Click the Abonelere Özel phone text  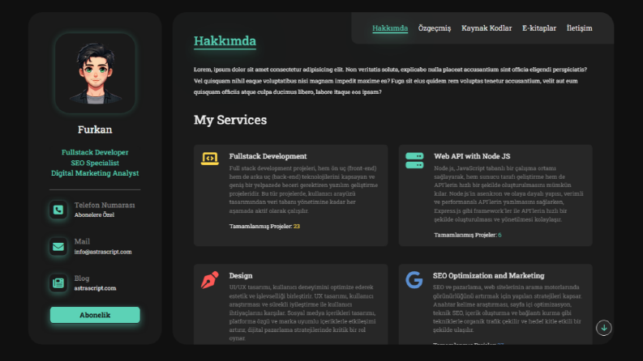click(94, 214)
